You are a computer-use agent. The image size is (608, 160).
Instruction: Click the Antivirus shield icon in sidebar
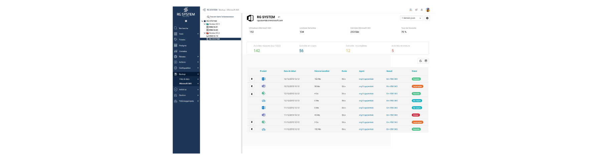(x=175, y=90)
